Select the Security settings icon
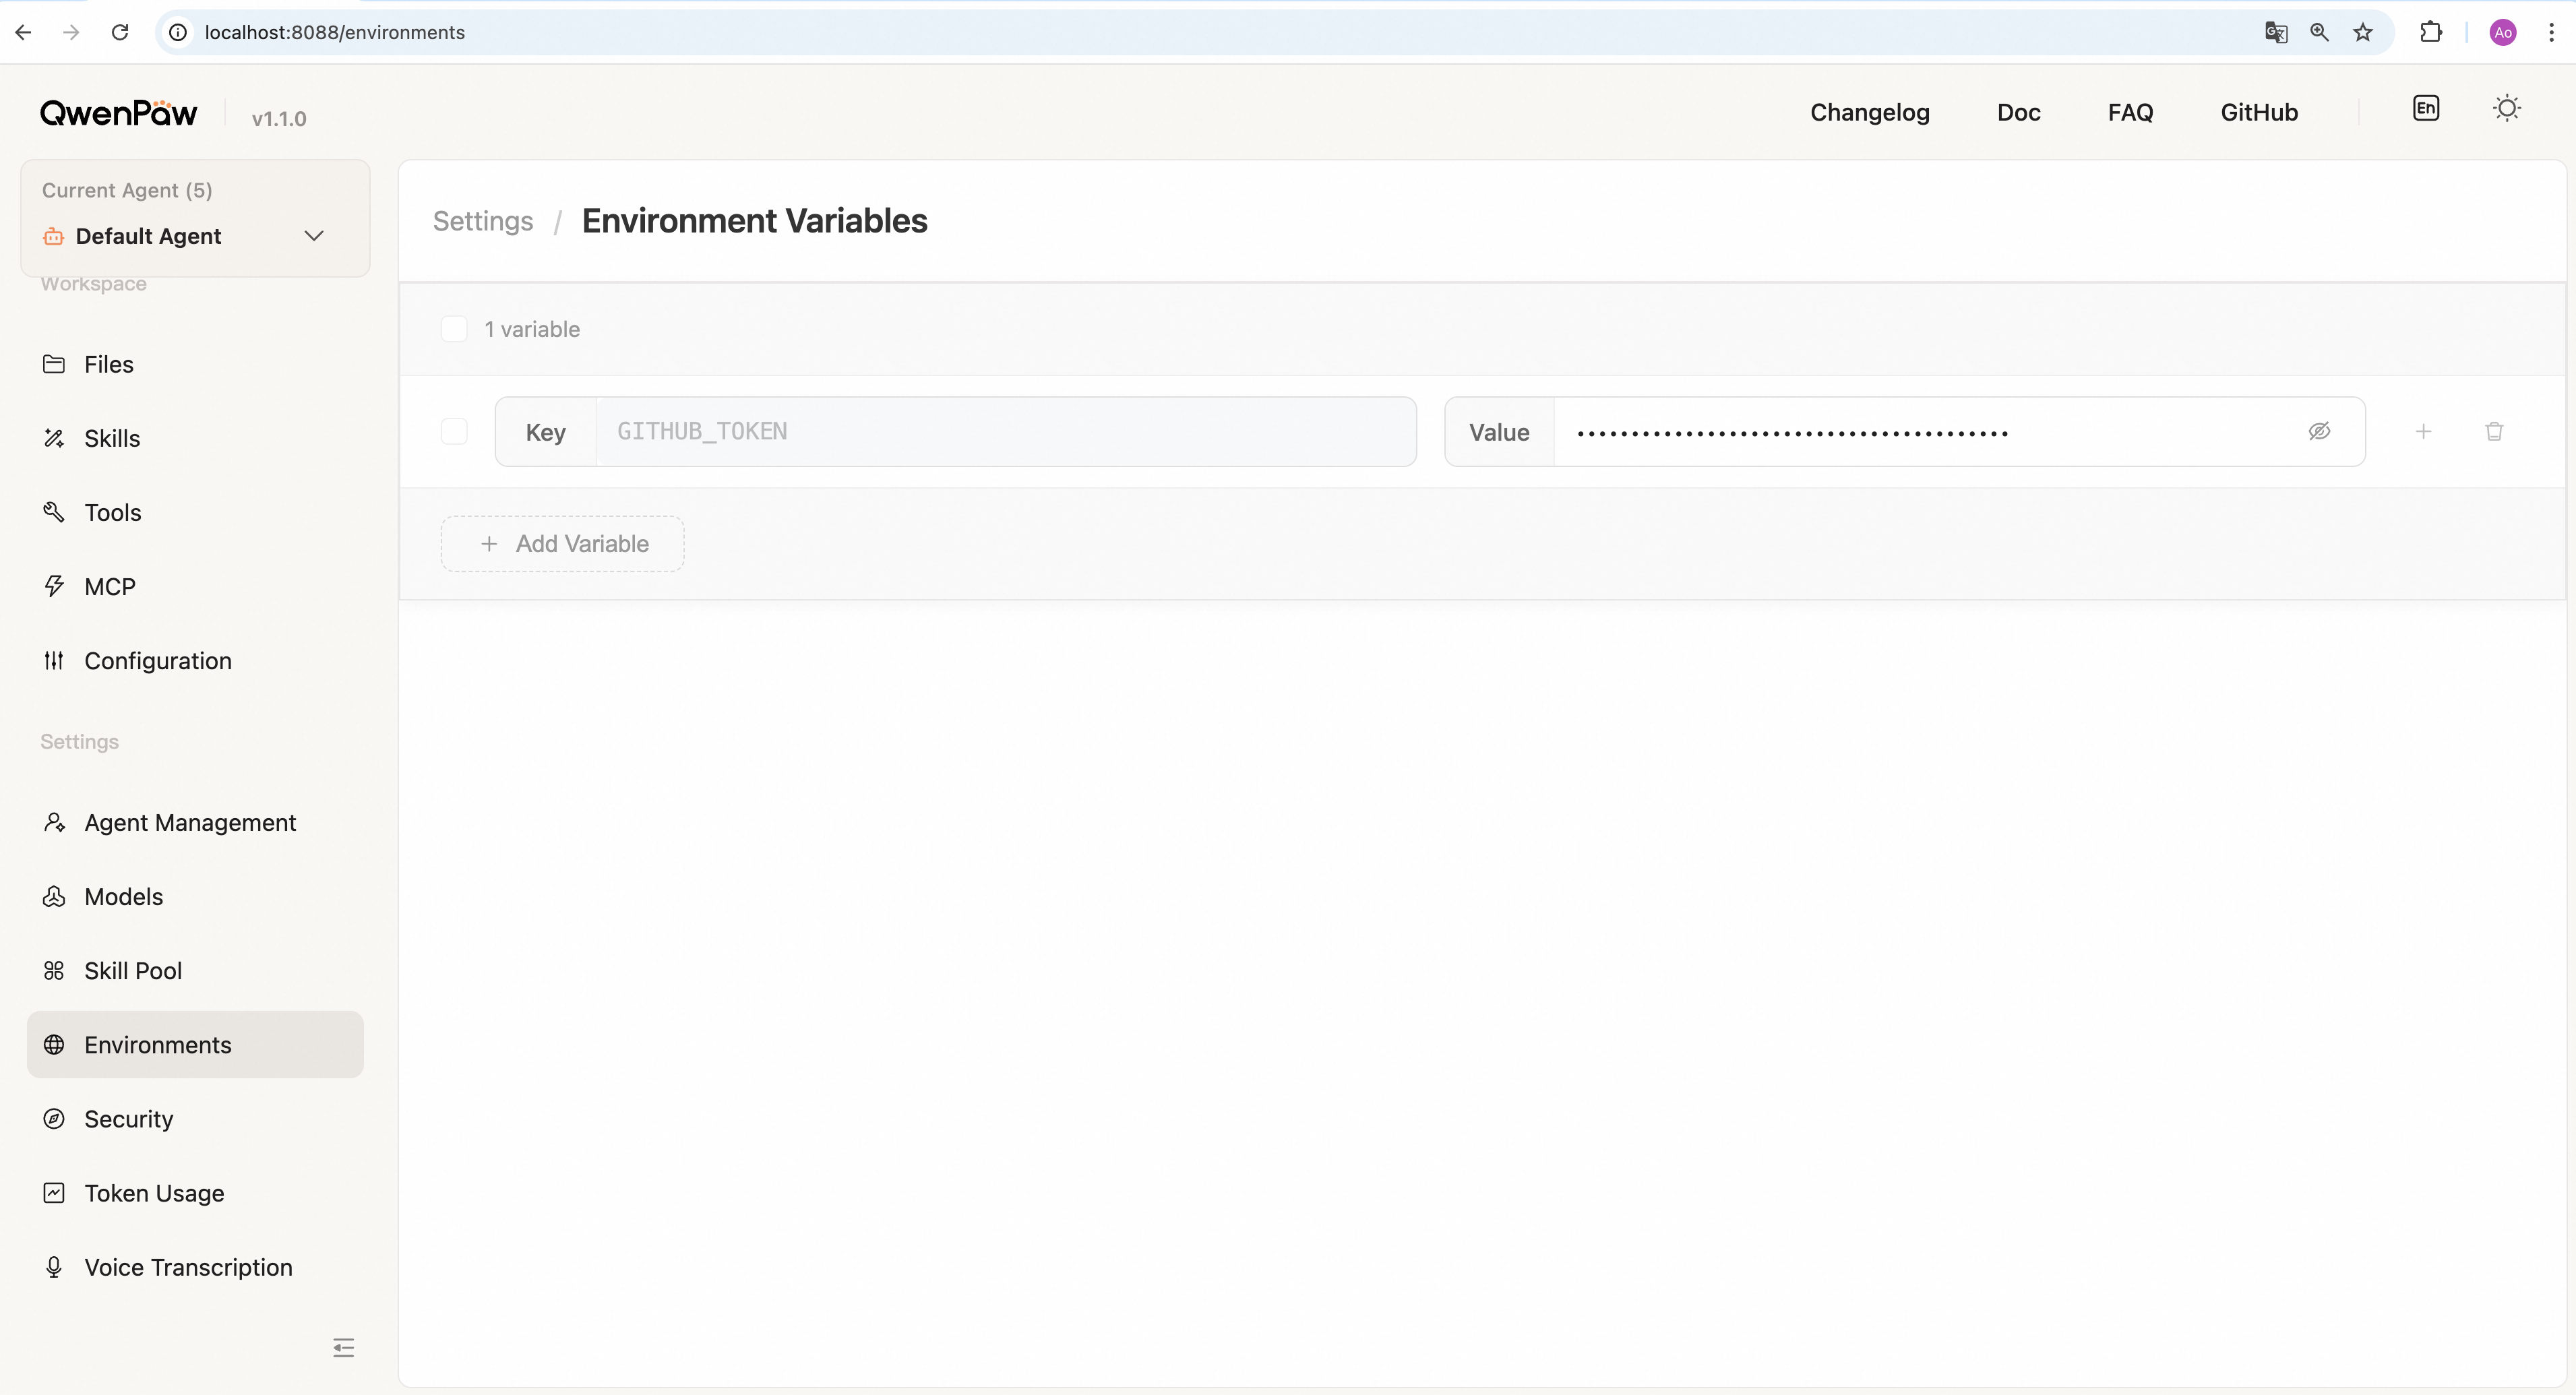 pos(55,1119)
